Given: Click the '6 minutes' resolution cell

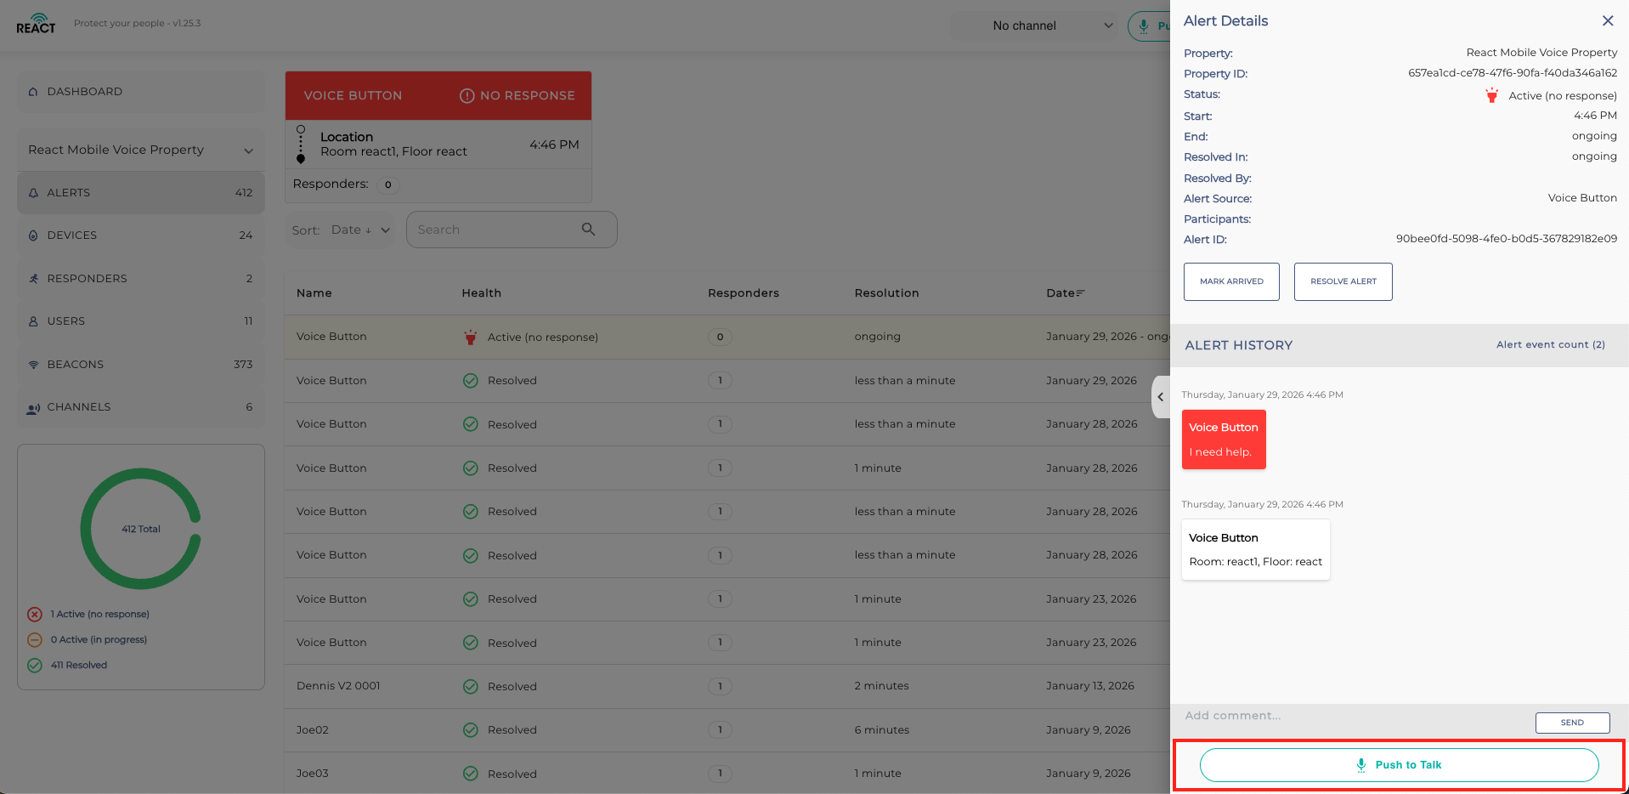Looking at the screenshot, I should [x=882, y=730].
